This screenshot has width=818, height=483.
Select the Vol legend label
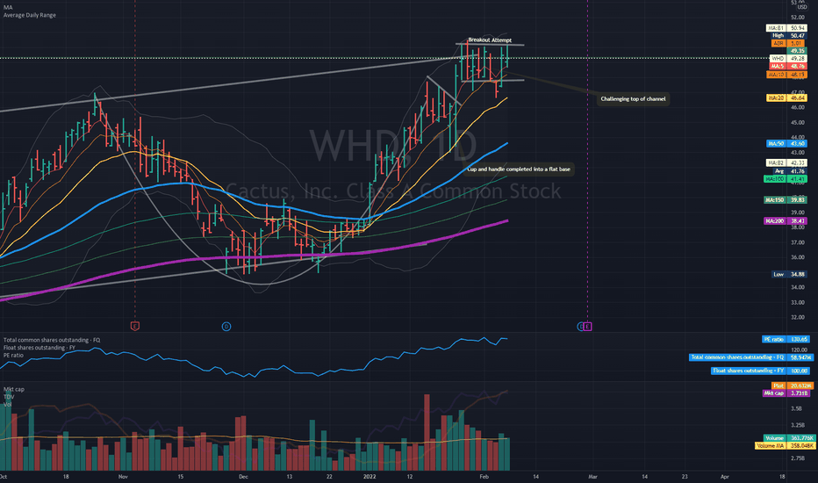[7, 404]
